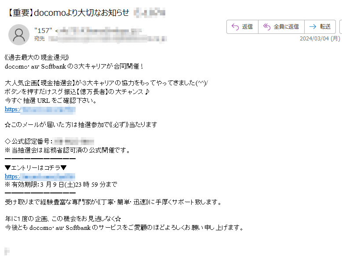
Task: Click the subject 【重要】docomoより大切なお知らせ
Action: tap(68, 13)
